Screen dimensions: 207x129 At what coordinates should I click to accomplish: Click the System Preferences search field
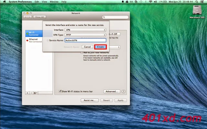(x=115, y=17)
